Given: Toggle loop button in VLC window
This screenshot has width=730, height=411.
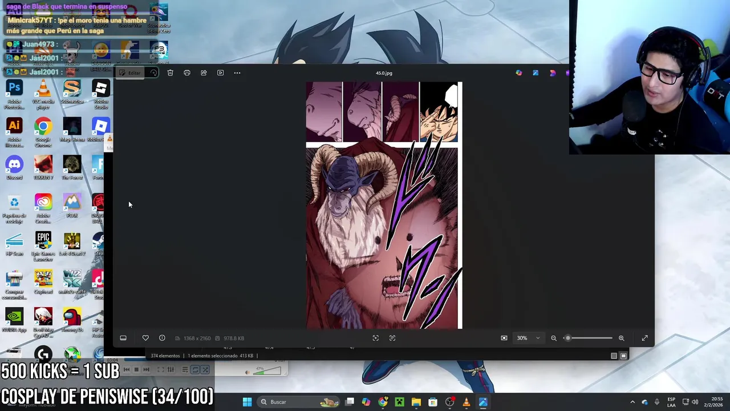Looking at the screenshot, I should pyautogui.click(x=195, y=370).
